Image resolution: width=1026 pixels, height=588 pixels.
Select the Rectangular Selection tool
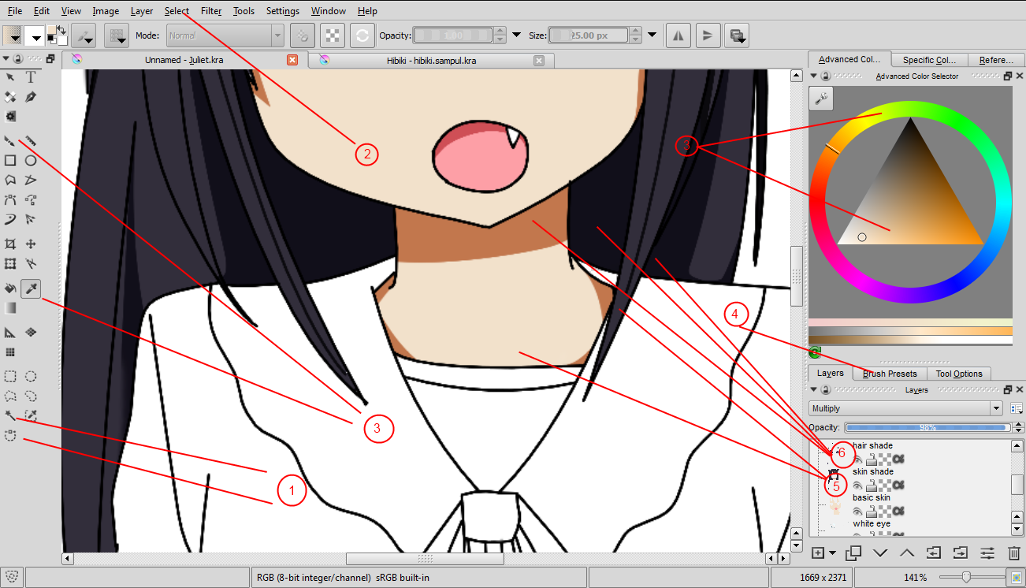10,377
